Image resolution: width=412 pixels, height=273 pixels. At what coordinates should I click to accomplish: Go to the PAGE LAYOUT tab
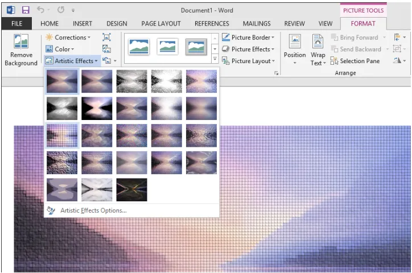[x=161, y=24]
